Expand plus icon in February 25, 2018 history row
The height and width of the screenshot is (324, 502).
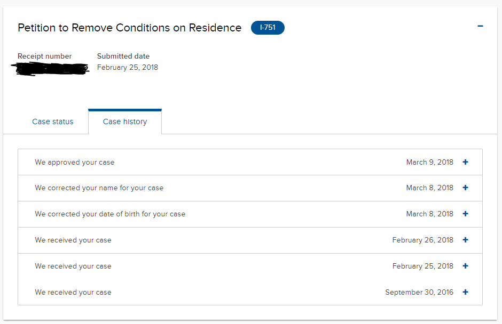(465, 266)
